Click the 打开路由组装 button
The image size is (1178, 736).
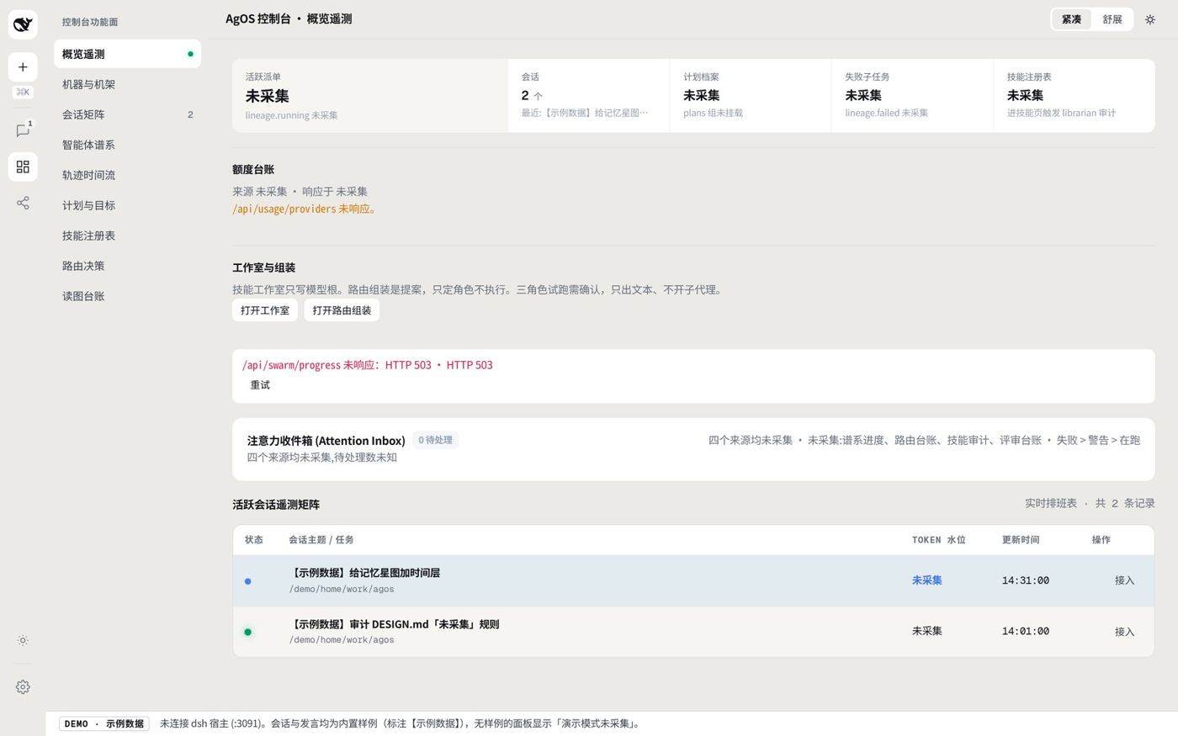[342, 310]
